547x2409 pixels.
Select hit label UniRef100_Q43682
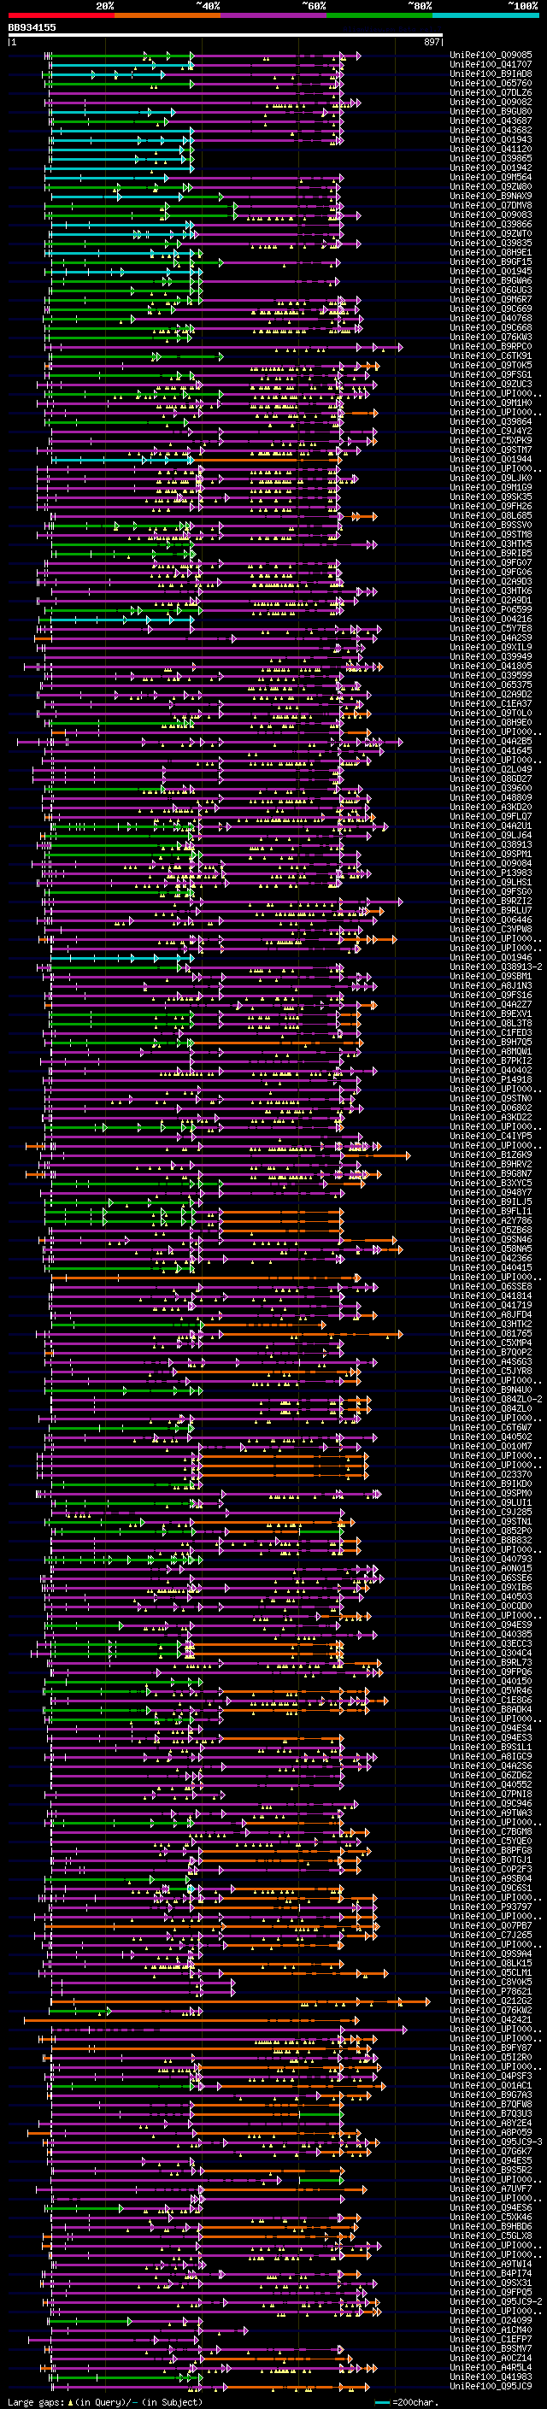[x=491, y=130]
